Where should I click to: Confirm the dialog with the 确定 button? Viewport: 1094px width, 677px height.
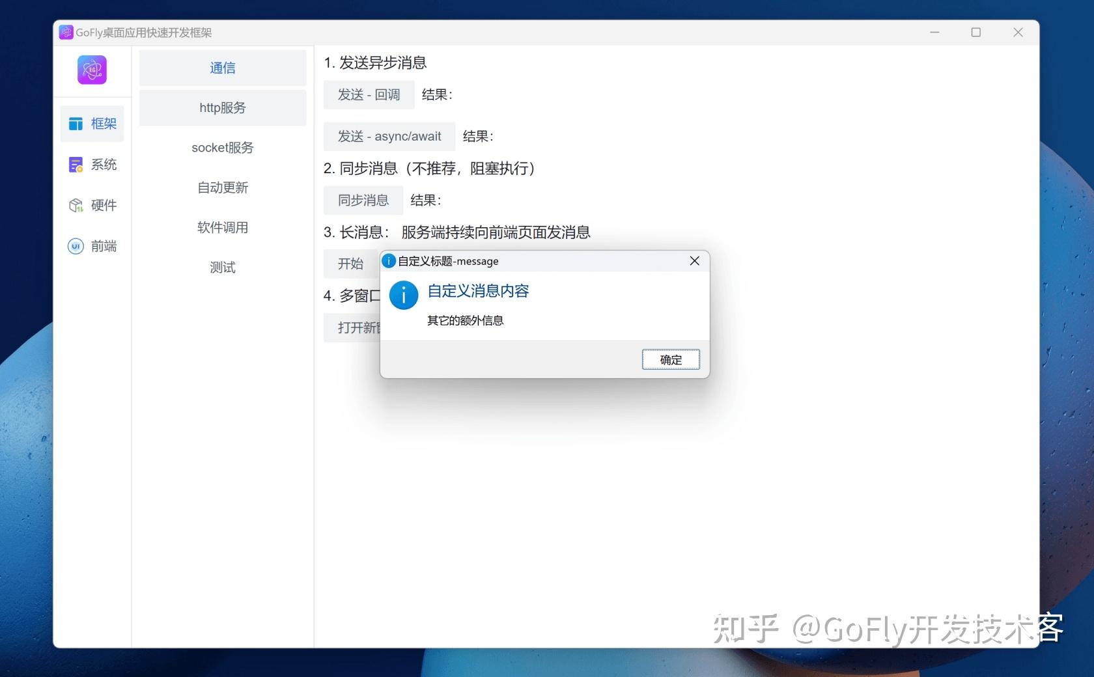(671, 359)
